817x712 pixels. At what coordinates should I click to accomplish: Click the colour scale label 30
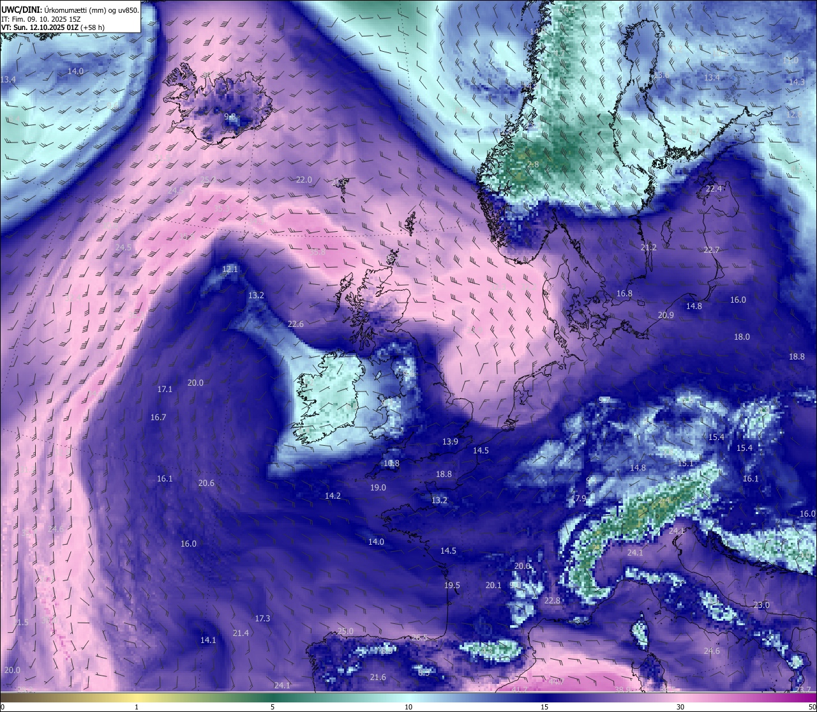pos(680,707)
